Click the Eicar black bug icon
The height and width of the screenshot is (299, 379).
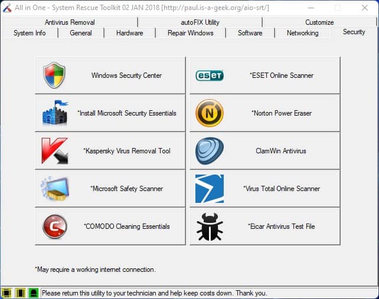[210, 226]
